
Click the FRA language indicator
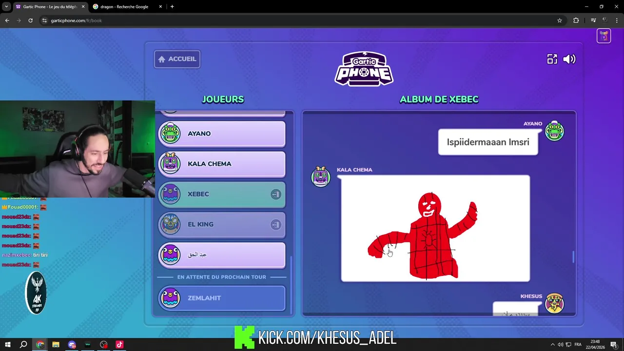(578, 345)
